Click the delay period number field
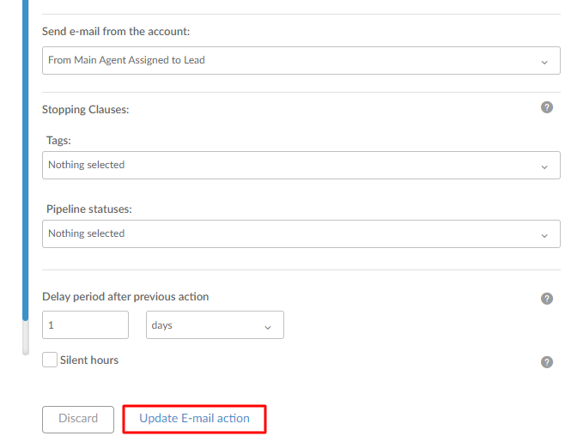 coord(85,324)
